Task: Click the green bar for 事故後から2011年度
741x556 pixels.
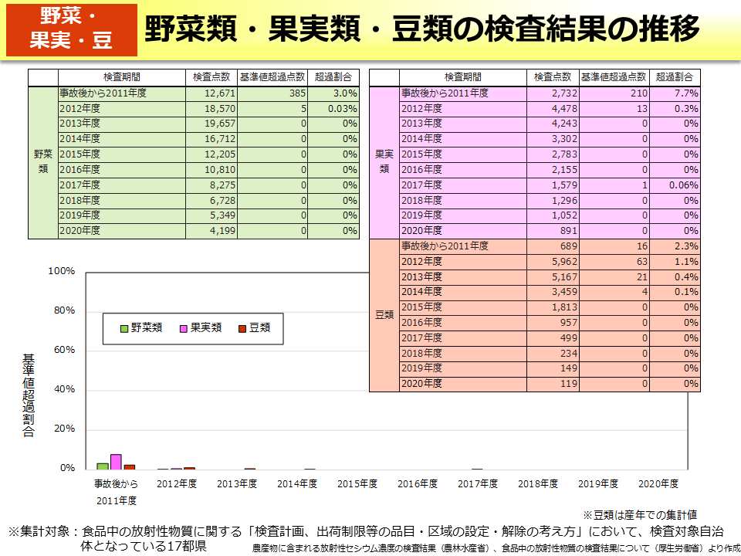Action: pyautogui.click(x=102, y=466)
